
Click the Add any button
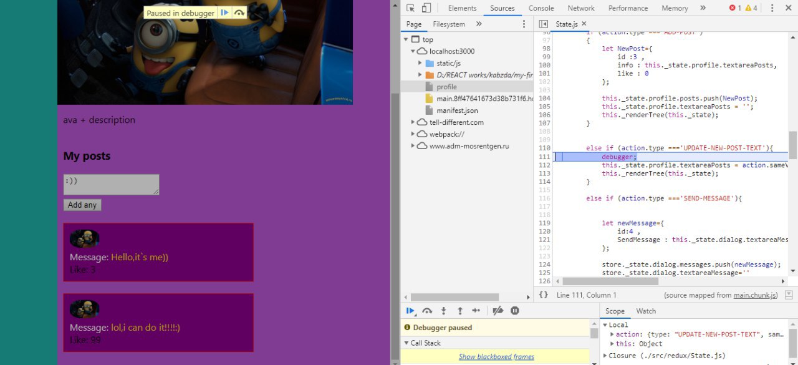point(82,205)
